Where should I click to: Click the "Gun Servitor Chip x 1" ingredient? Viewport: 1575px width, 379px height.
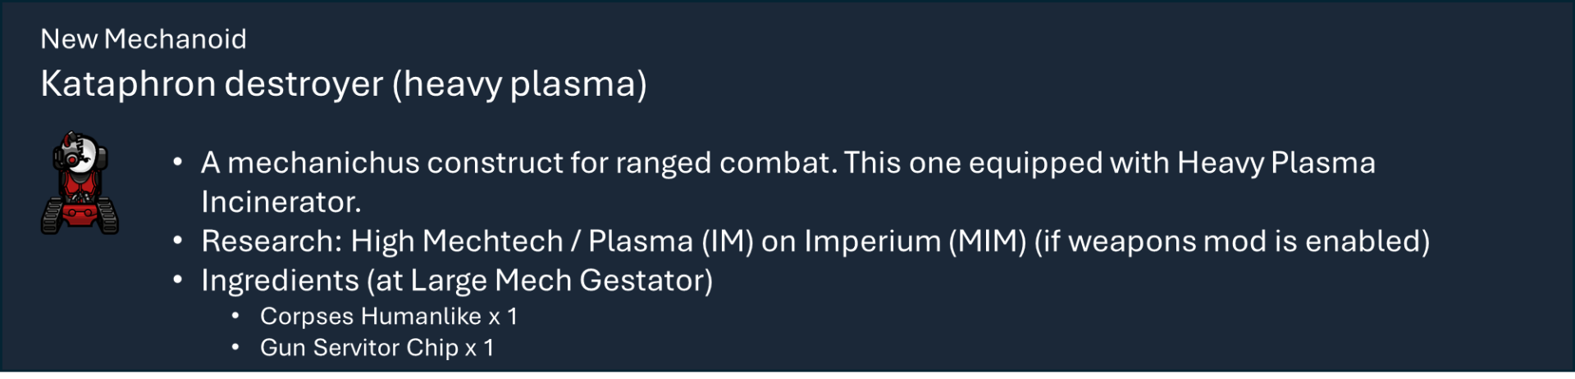(x=377, y=348)
